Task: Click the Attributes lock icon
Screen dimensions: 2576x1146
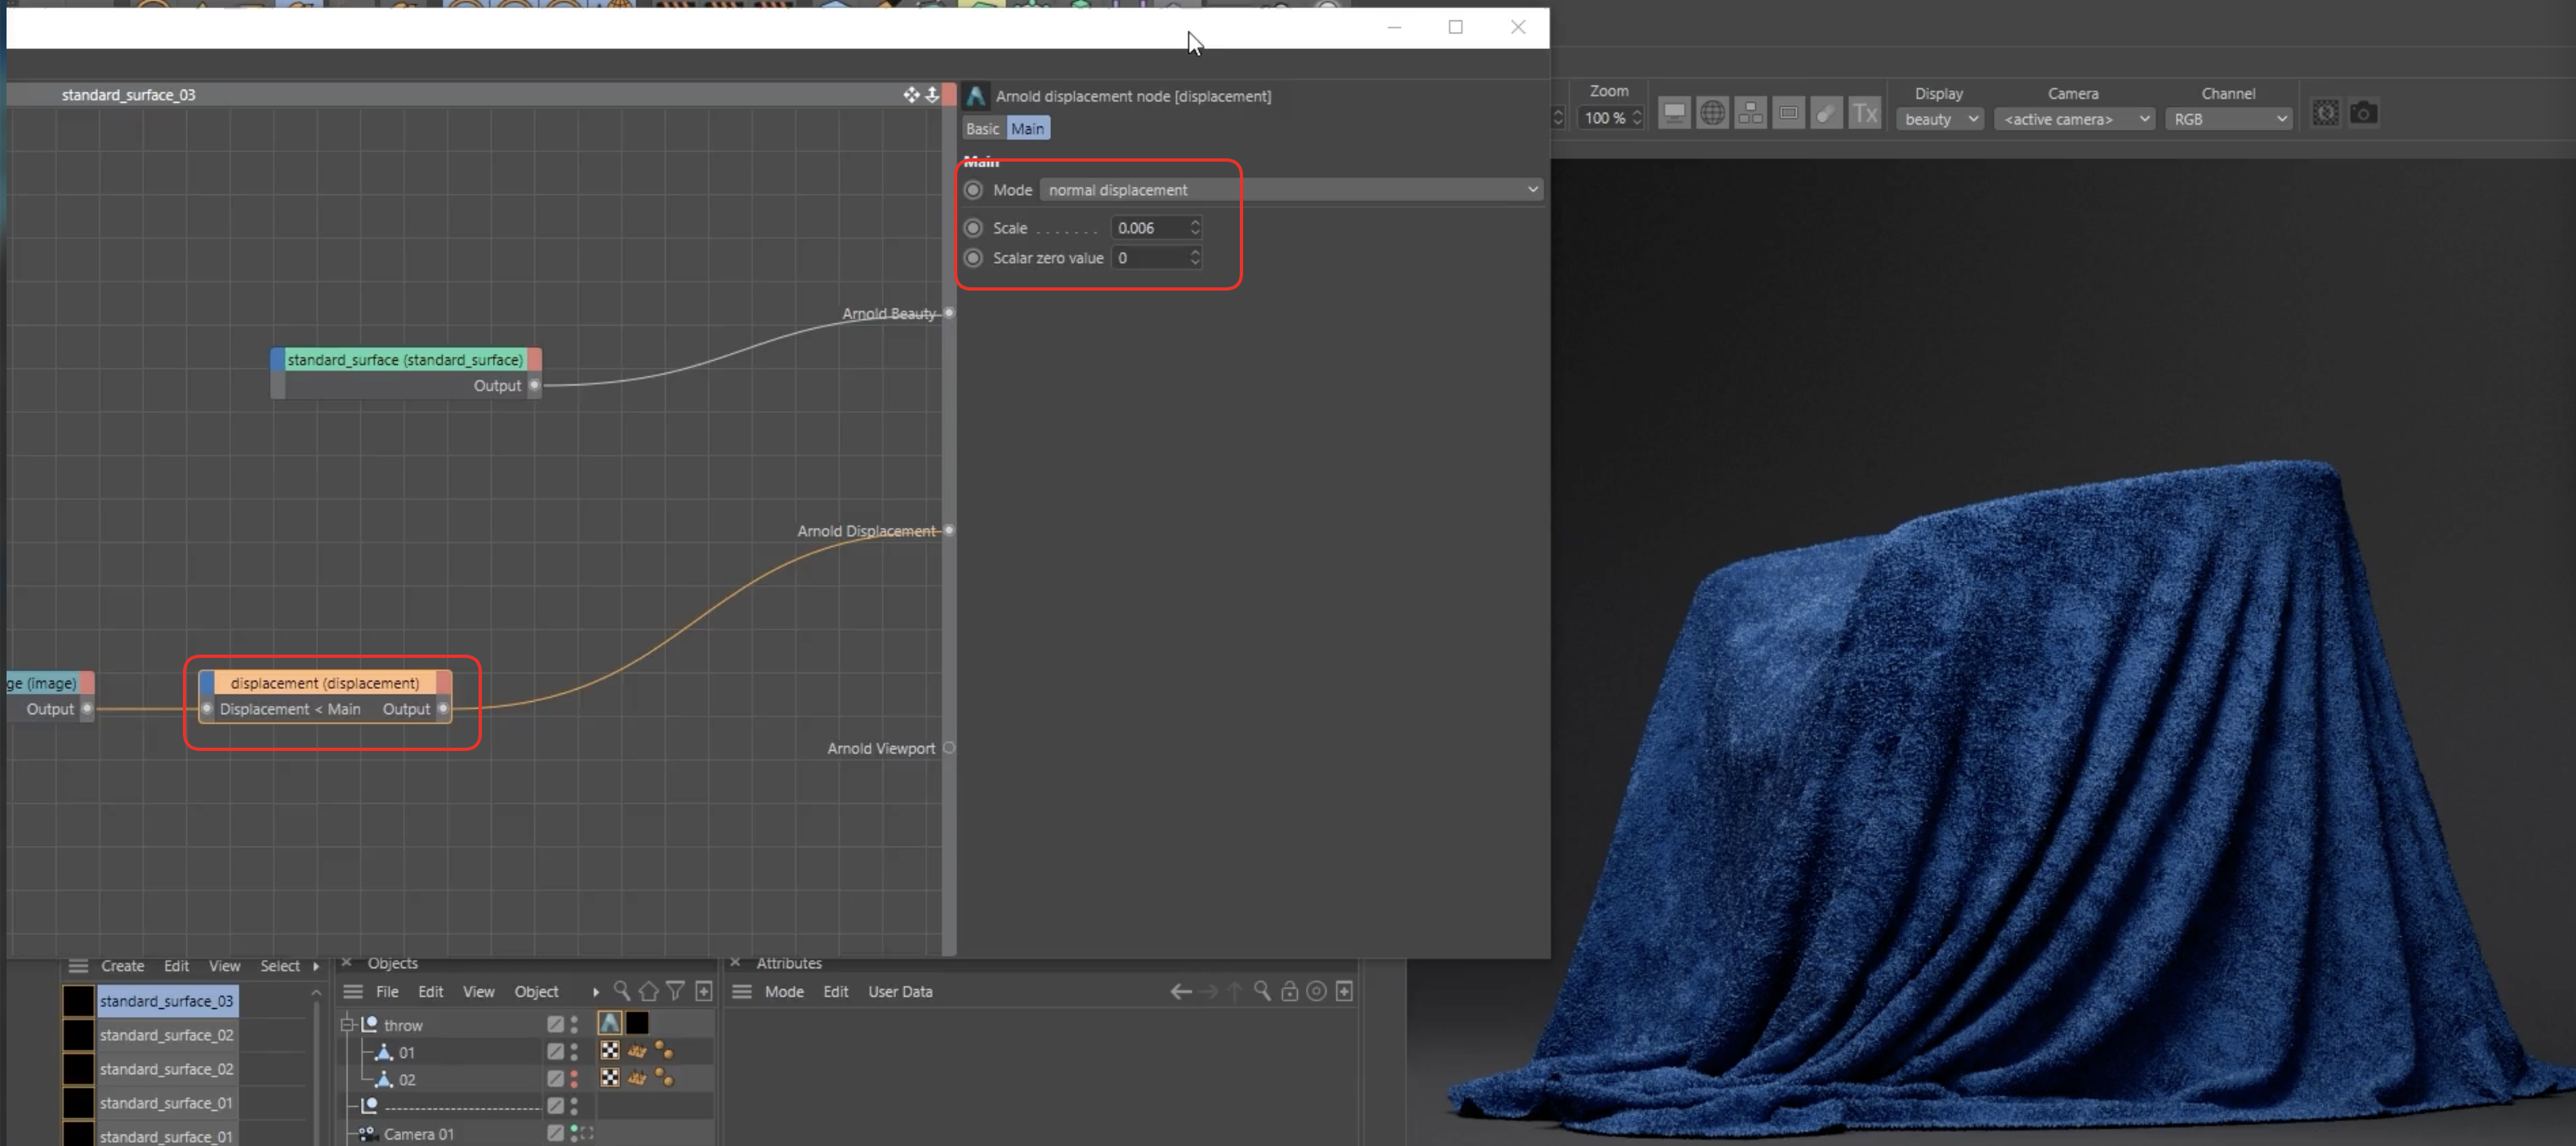Action: (1289, 991)
